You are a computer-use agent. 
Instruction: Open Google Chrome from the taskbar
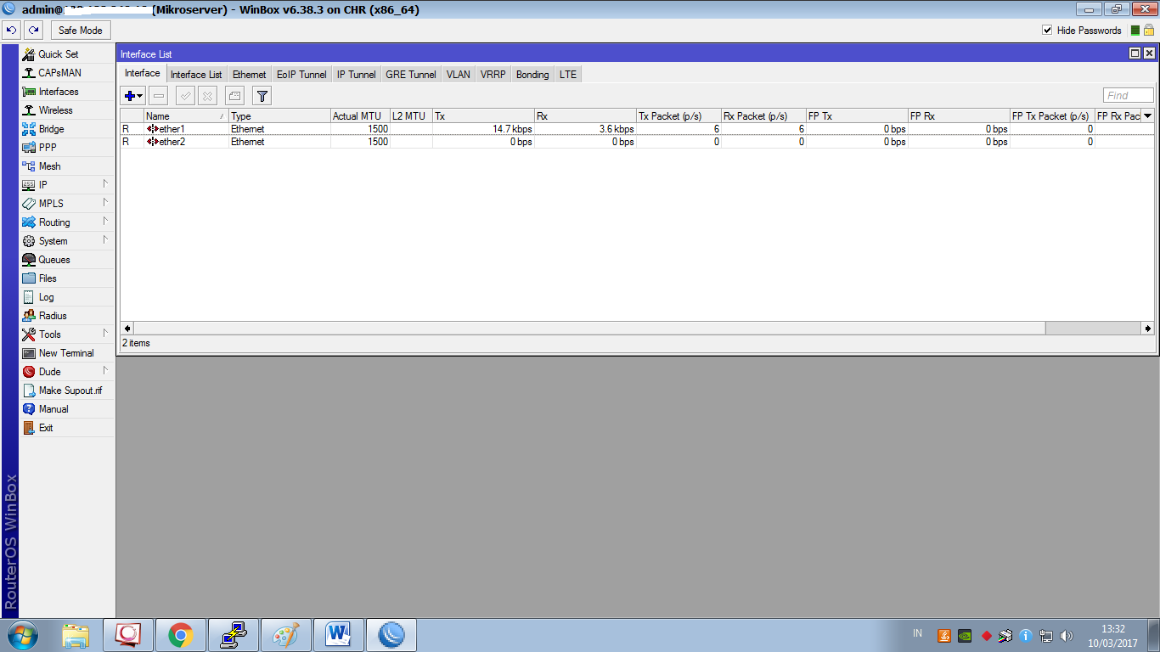tap(181, 635)
